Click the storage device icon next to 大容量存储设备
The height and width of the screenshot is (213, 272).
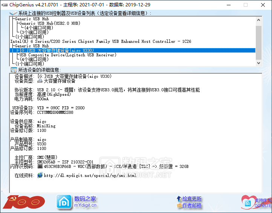40,81
